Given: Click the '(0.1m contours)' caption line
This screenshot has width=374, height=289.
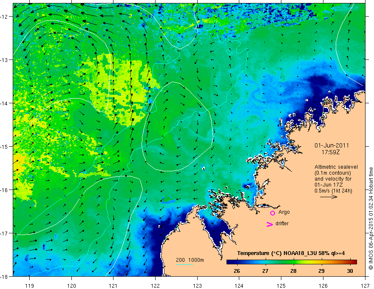Looking at the screenshot, I should click(333, 173).
